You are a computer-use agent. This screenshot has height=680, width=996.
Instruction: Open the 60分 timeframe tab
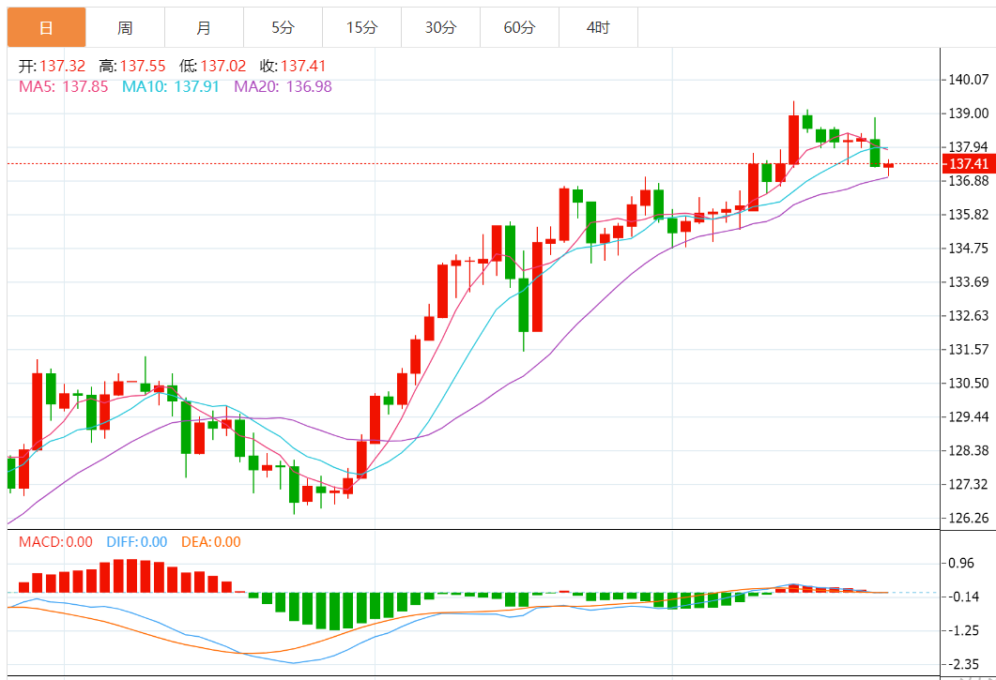[519, 27]
